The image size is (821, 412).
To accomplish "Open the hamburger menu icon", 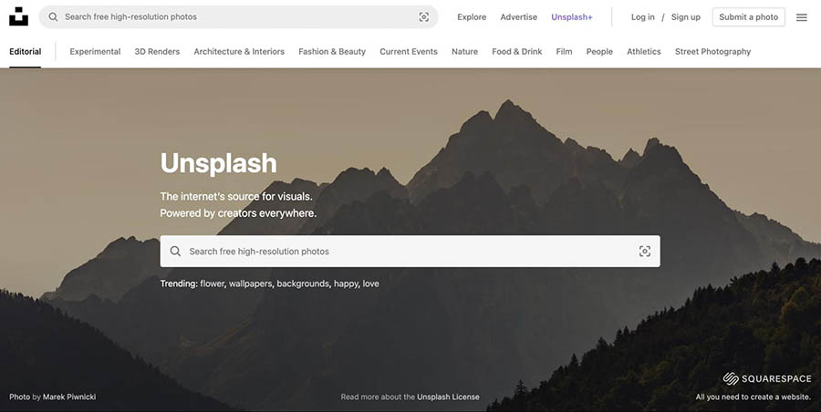I will 802,17.
